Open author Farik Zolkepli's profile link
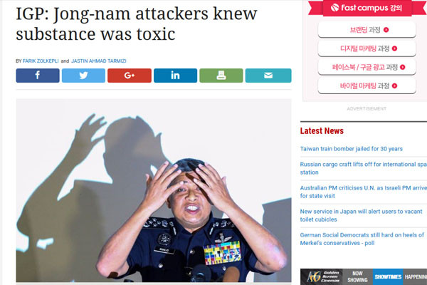Viewport: 427px width, 285px height. 41,61
